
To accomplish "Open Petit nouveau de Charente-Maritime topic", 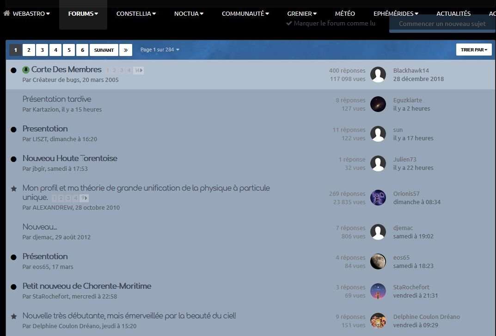I will pos(87,286).
